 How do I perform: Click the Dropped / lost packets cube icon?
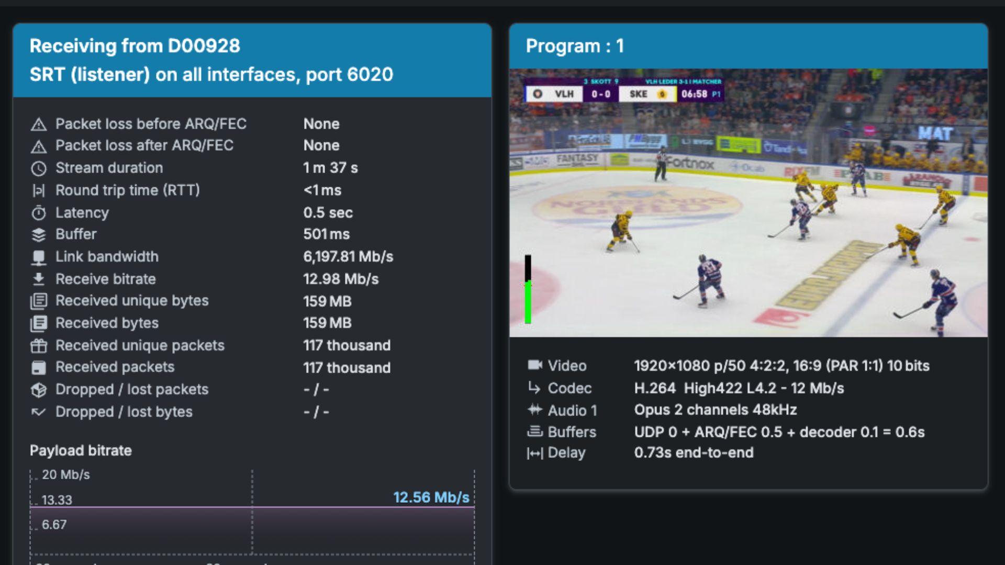coord(39,390)
